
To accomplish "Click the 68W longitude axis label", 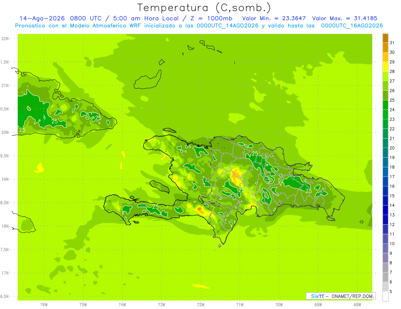I will point(357,304).
